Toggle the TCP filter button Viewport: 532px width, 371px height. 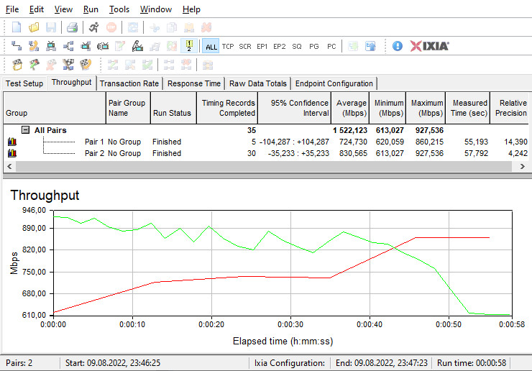[228, 46]
